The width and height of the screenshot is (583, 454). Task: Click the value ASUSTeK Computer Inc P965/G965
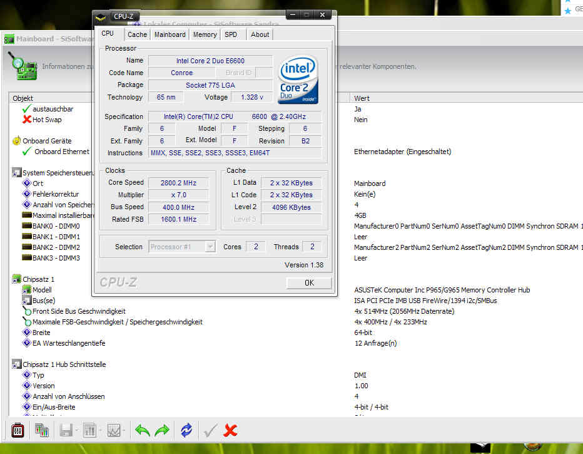[x=442, y=290]
